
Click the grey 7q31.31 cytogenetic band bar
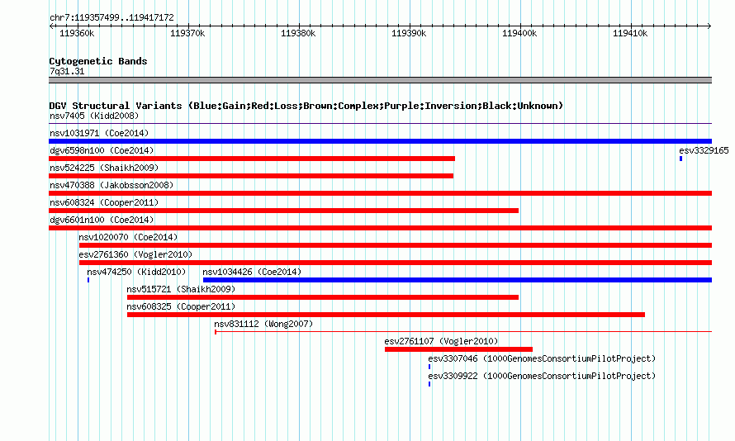click(x=380, y=80)
